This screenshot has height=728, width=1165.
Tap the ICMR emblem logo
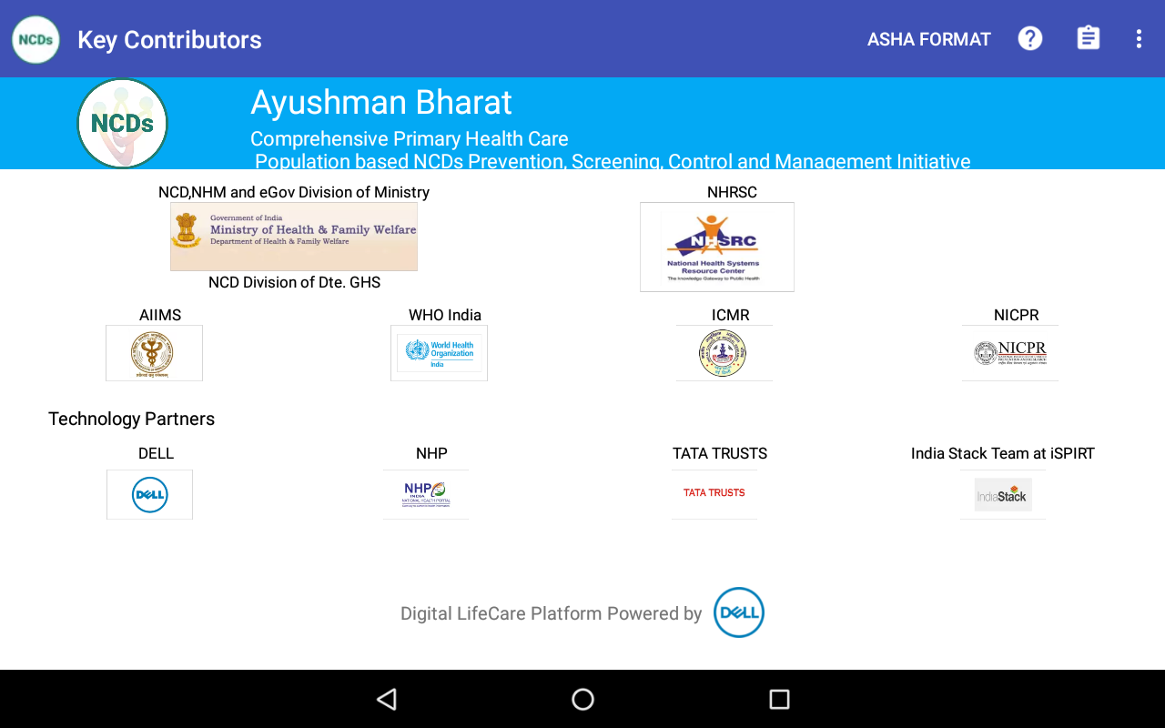tap(724, 353)
